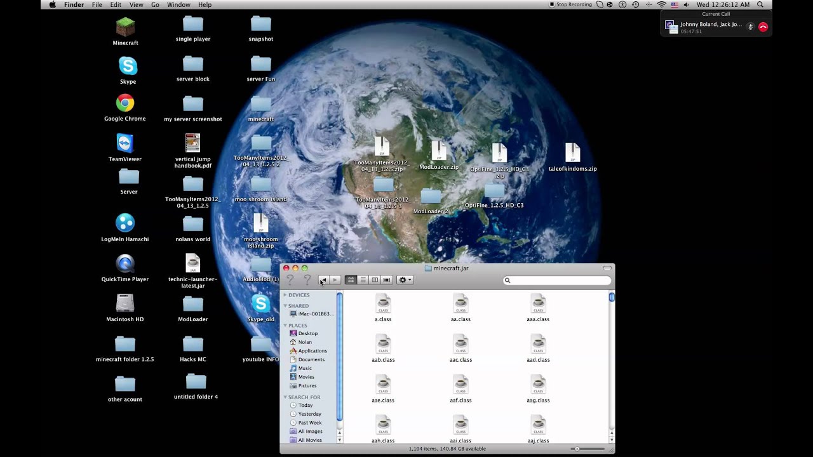Open the Go menu
The width and height of the screenshot is (813, 457).
155,4
